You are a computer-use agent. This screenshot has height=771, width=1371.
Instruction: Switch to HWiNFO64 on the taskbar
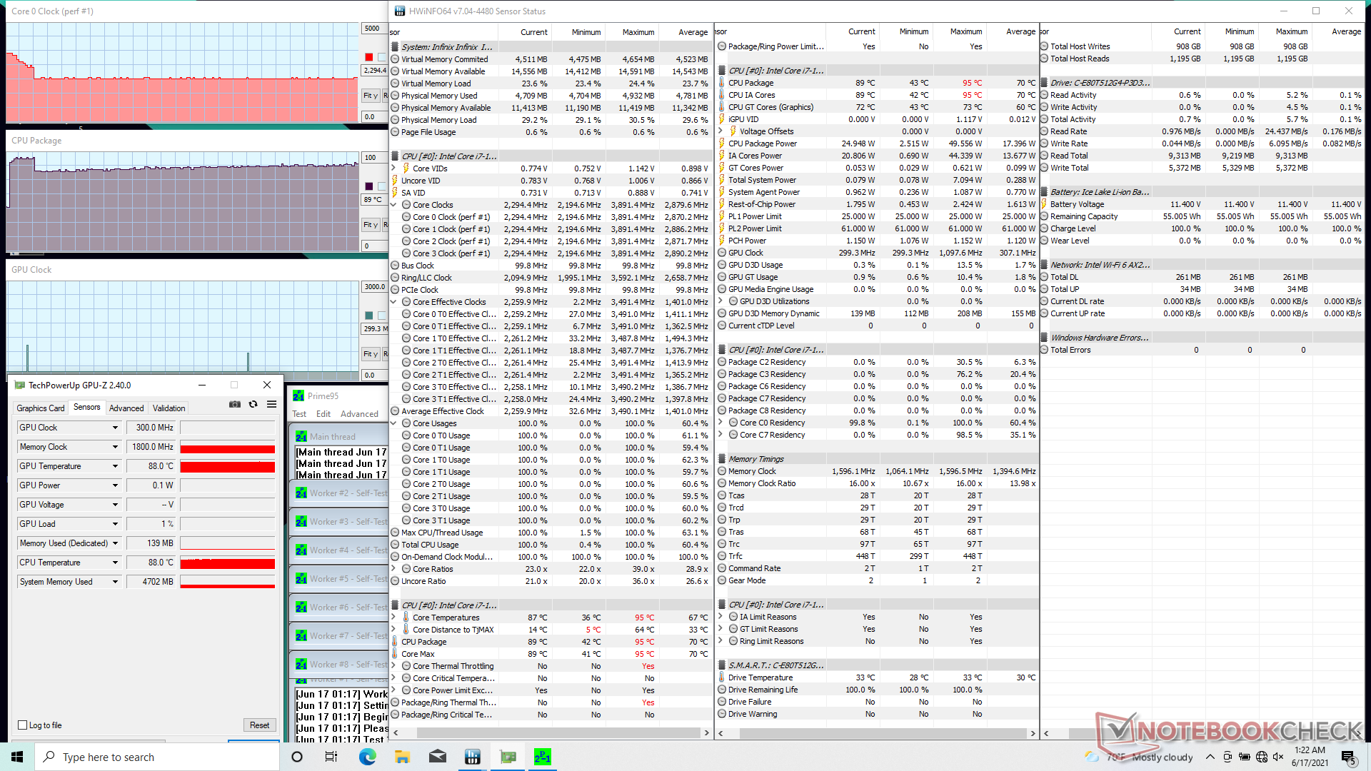472,757
